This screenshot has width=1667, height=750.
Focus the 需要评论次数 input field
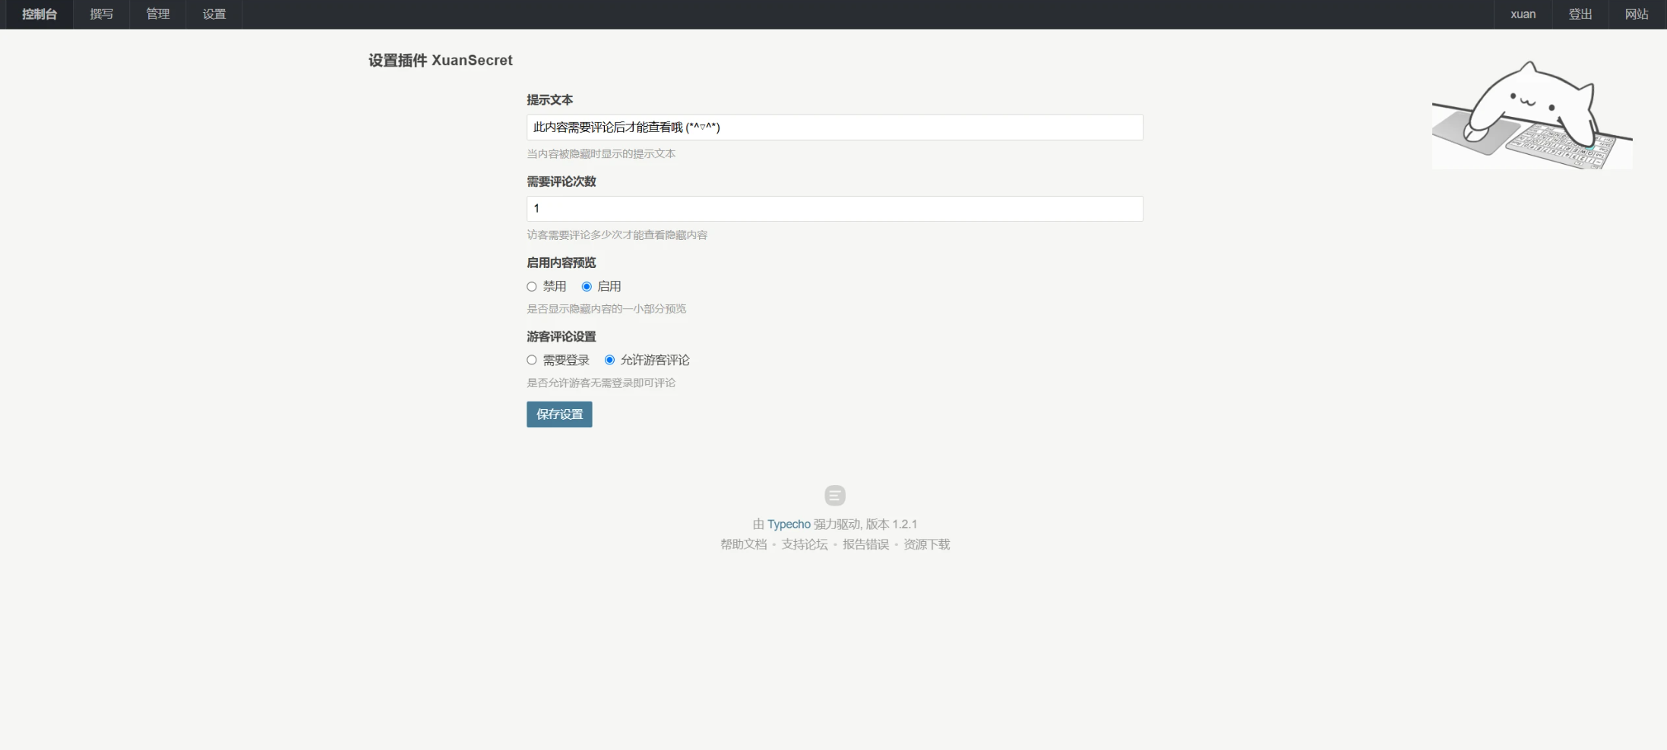pyautogui.click(x=834, y=209)
